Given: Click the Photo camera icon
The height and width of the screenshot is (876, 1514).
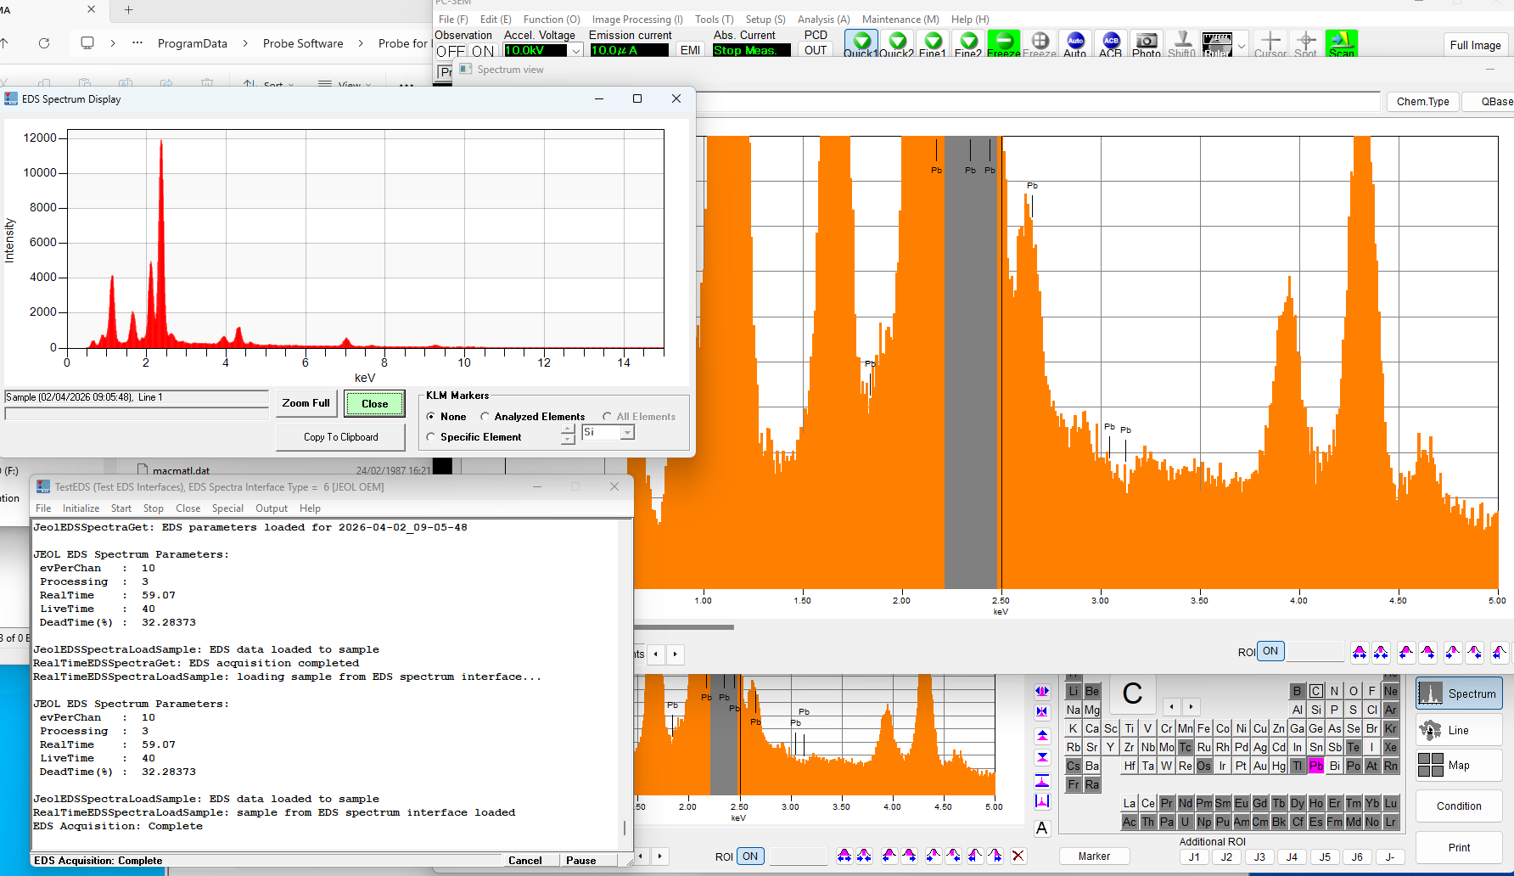Looking at the screenshot, I should [1146, 42].
